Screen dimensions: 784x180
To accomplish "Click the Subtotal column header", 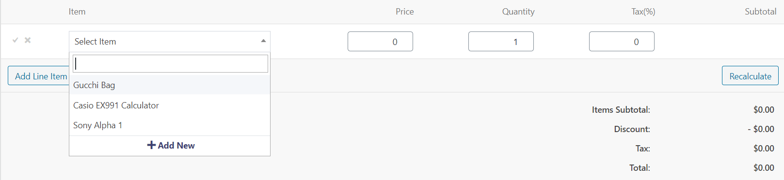I will click(x=761, y=12).
